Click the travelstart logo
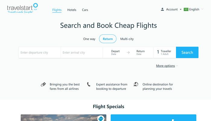This screenshot has height=121, width=211. (22, 8)
